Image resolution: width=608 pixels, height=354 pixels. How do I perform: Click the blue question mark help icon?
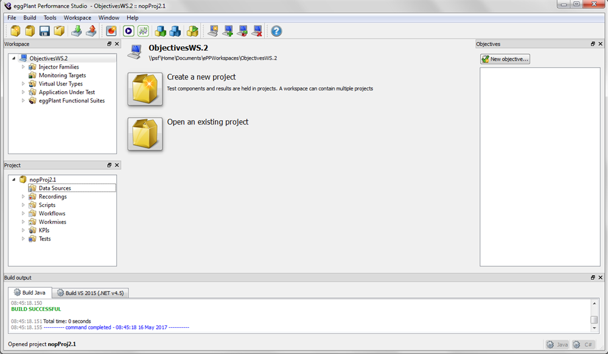276,31
